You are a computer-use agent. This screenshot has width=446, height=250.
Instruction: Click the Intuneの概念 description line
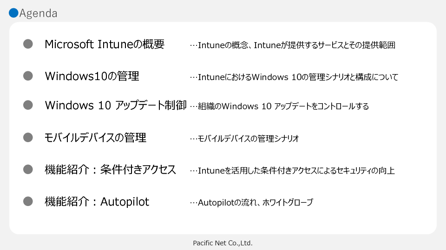pyautogui.click(x=293, y=45)
